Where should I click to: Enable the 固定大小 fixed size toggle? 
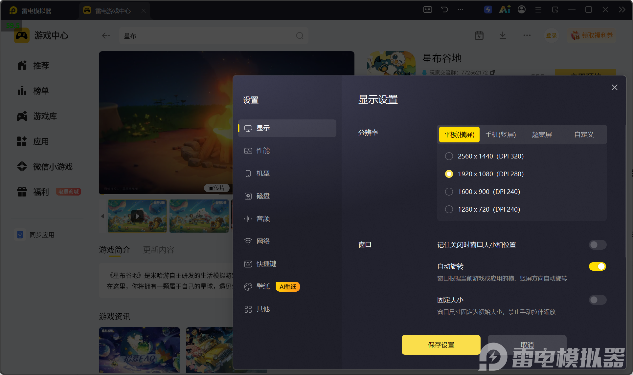[598, 300]
